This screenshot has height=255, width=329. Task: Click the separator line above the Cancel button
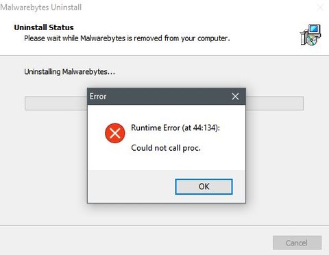coord(164,226)
